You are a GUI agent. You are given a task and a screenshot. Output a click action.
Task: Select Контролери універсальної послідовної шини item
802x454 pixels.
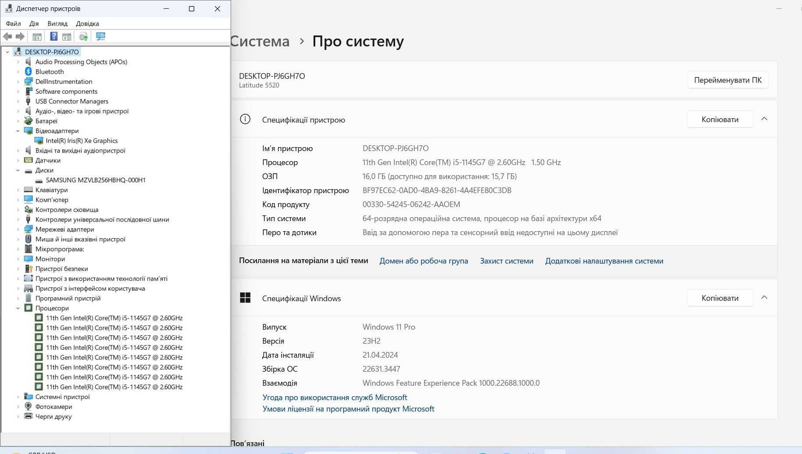coord(102,219)
